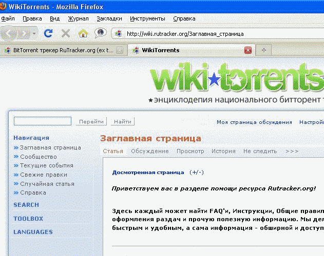Expand the LANGUAGES sidebar section
Screen dimensions: 324x256
pyautogui.click(x=33, y=232)
